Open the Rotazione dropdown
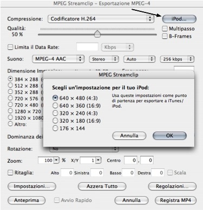 84,149
